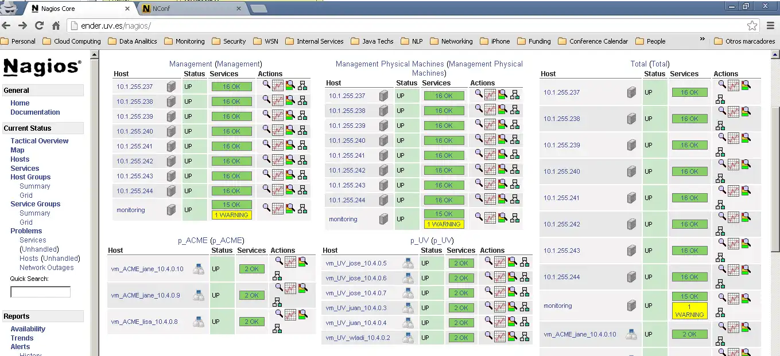Open host details magnifier for 10.1.255.242 in Management group
780x356 pixels.
coord(266,158)
